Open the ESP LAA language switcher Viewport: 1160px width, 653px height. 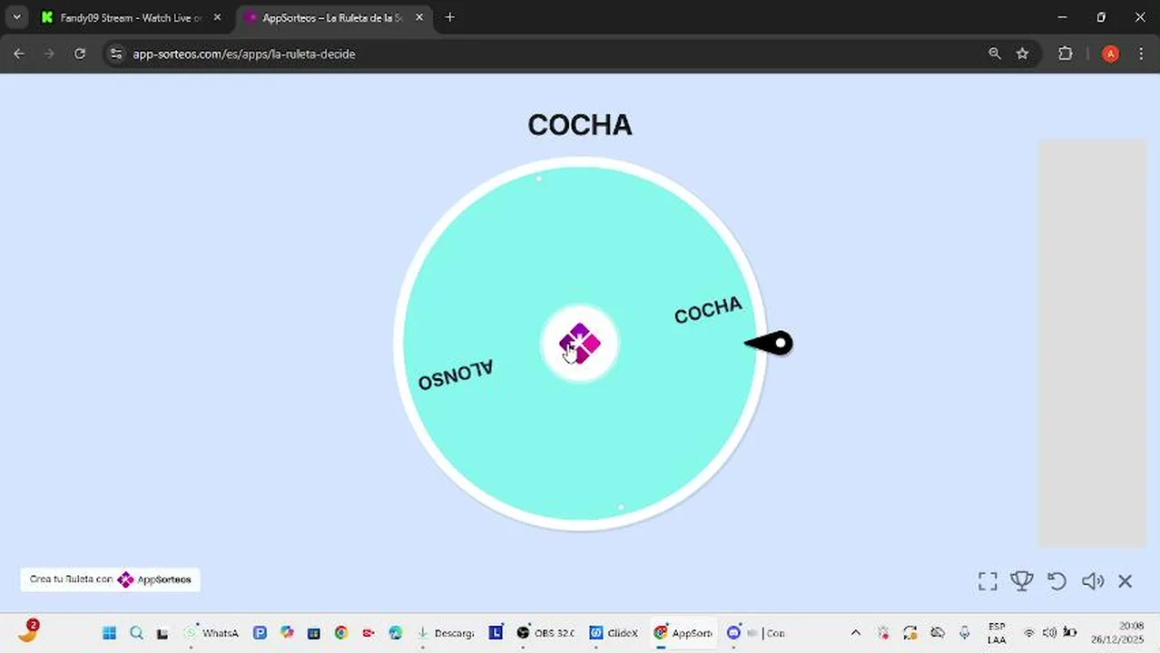tap(997, 633)
